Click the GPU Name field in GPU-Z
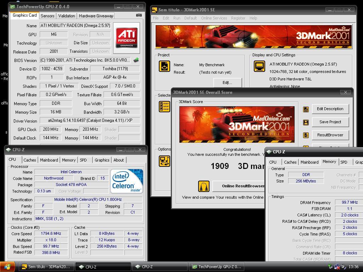363x272 pixels. [75, 25]
